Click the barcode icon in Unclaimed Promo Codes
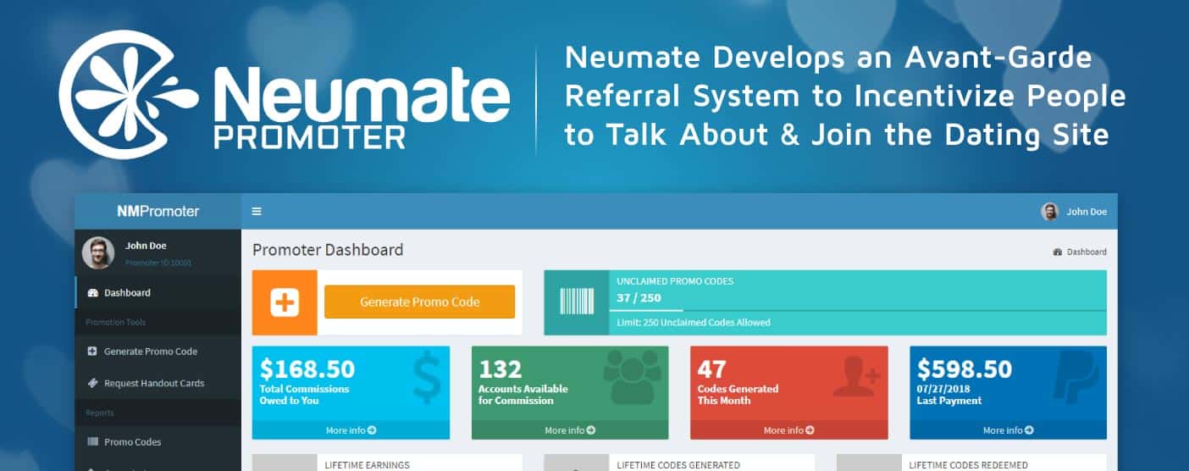 tap(577, 302)
